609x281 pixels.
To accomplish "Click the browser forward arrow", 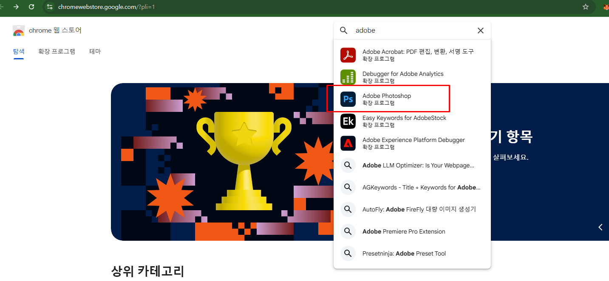I will point(16,7).
